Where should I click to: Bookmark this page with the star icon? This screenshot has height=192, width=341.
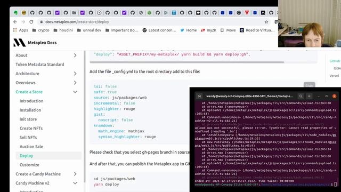coord(266,22)
